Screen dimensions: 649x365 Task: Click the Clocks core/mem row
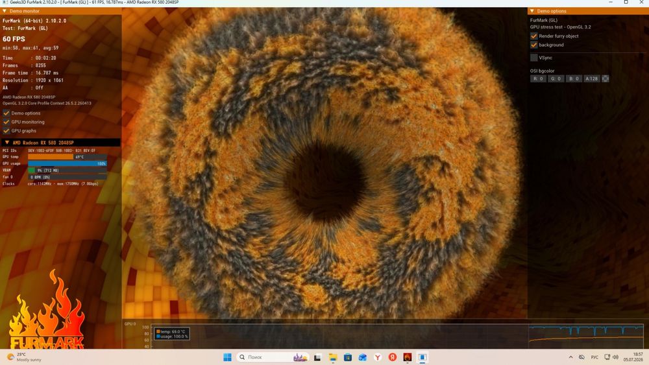click(x=51, y=183)
